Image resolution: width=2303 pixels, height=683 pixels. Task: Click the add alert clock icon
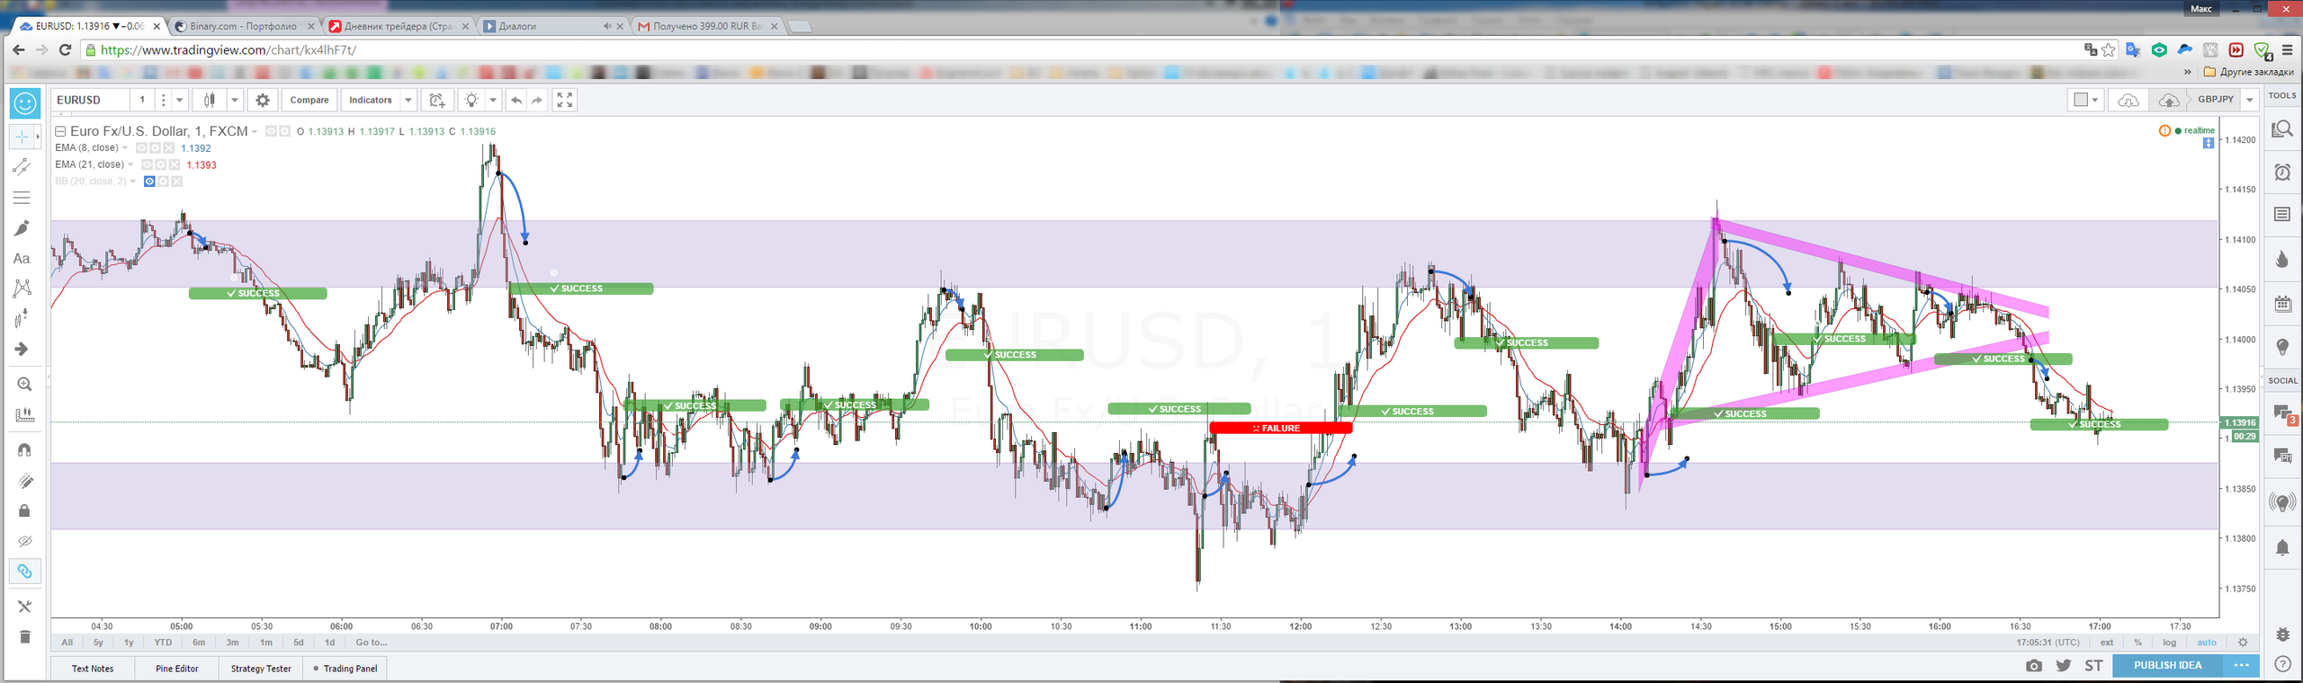pyautogui.click(x=437, y=101)
